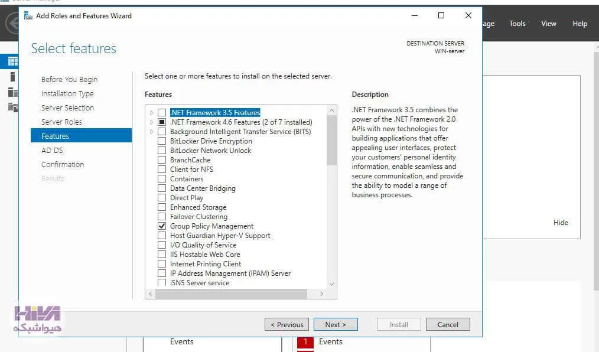Click the Next button

click(336, 324)
